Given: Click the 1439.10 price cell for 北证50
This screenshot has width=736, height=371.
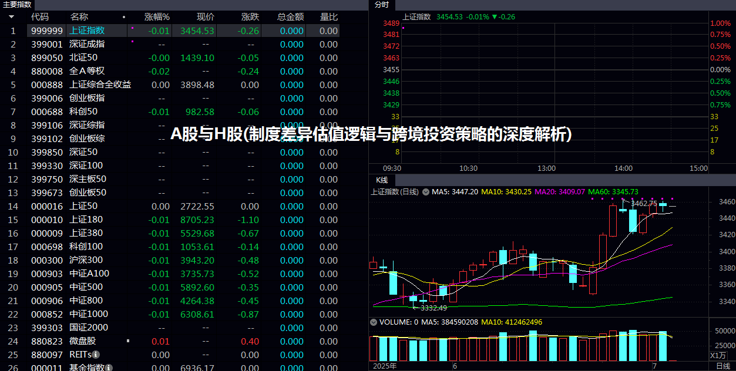Looking at the screenshot, I should coord(197,58).
